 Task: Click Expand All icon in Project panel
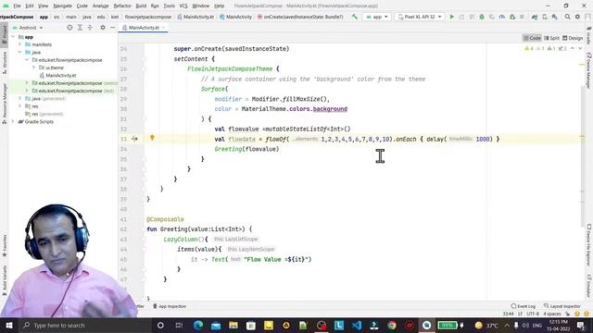pyautogui.click(x=80, y=28)
